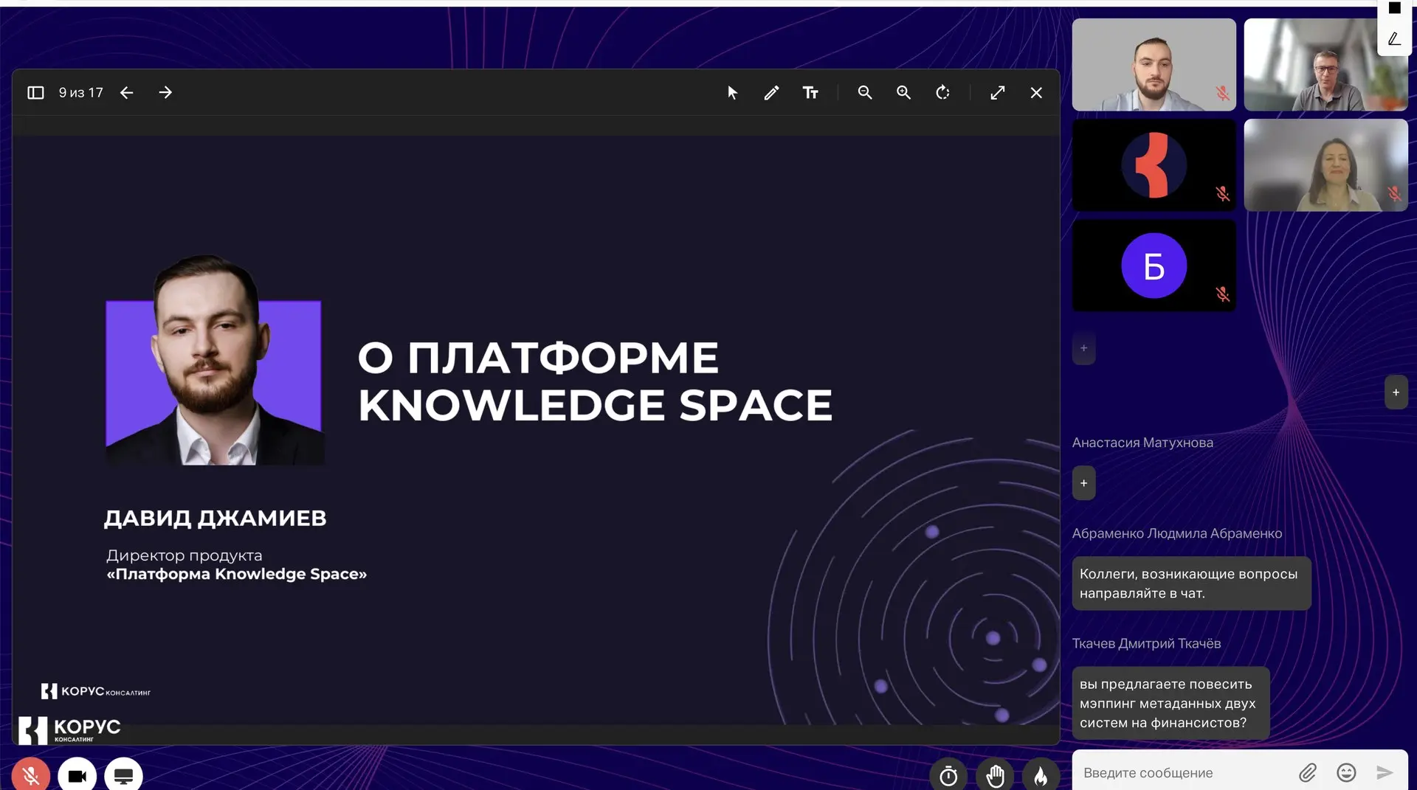Close the presentation viewer
This screenshot has width=1417, height=790.
click(x=1036, y=92)
